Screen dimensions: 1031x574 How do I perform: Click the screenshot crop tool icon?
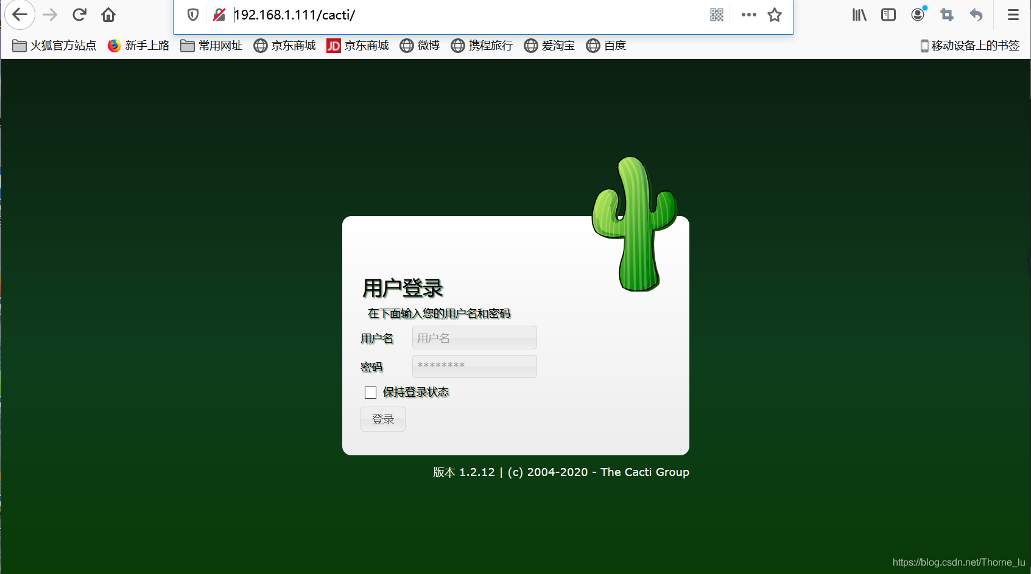click(947, 15)
